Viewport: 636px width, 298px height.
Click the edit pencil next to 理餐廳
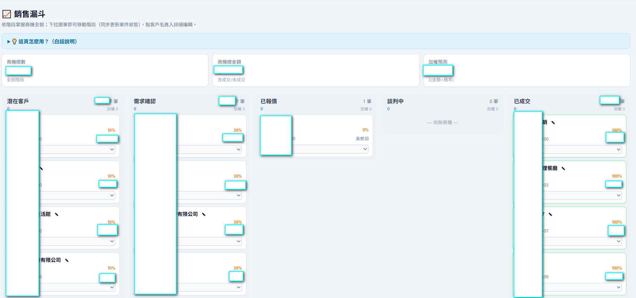(x=563, y=168)
